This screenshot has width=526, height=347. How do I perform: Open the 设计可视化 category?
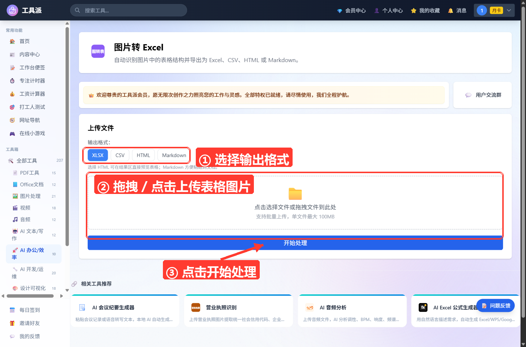34,288
